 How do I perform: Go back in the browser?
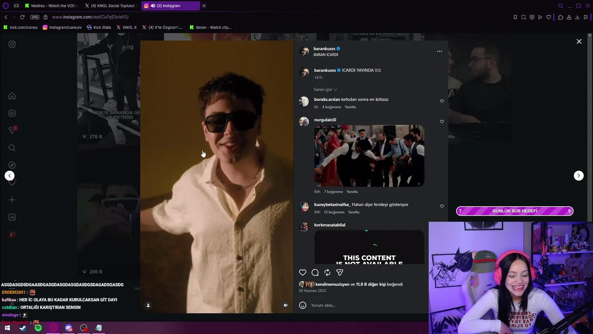(6, 17)
